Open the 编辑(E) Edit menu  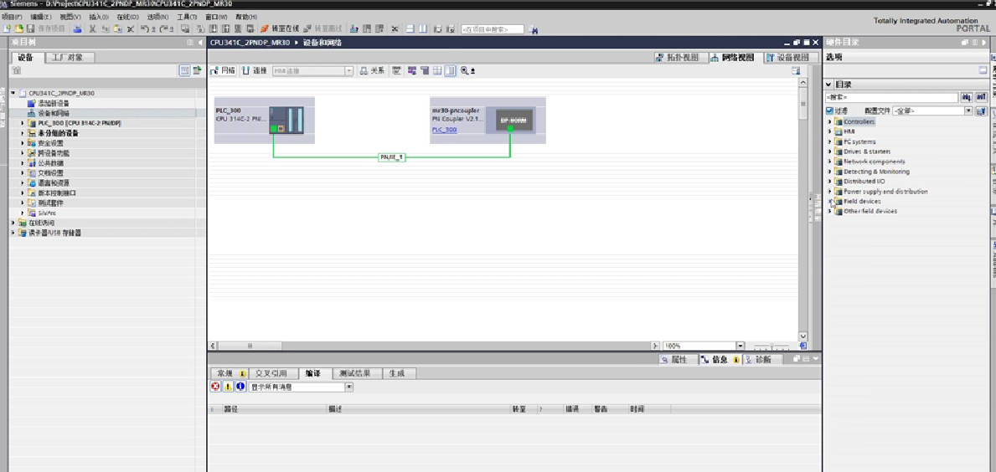click(x=41, y=17)
